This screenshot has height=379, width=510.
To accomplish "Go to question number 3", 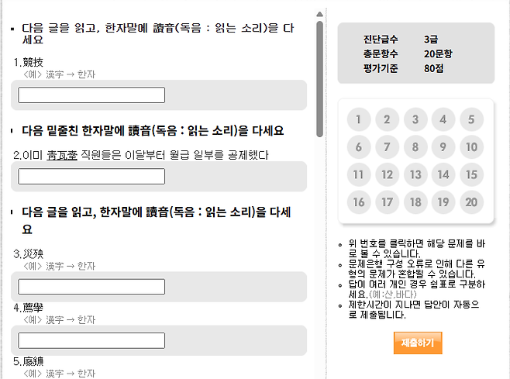I will [x=415, y=120].
